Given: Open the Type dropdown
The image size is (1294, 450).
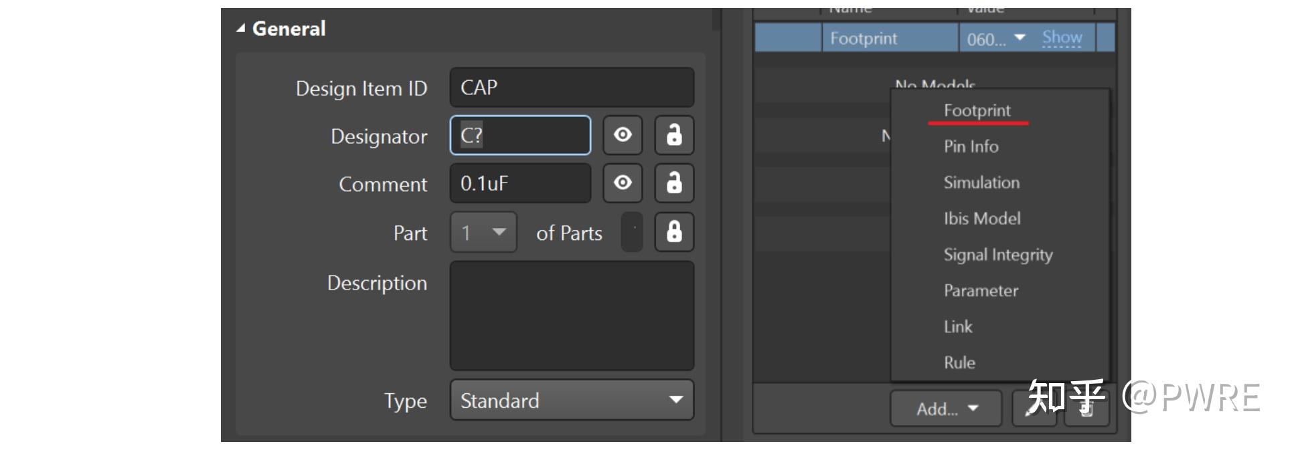Looking at the screenshot, I should click(x=572, y=400).
